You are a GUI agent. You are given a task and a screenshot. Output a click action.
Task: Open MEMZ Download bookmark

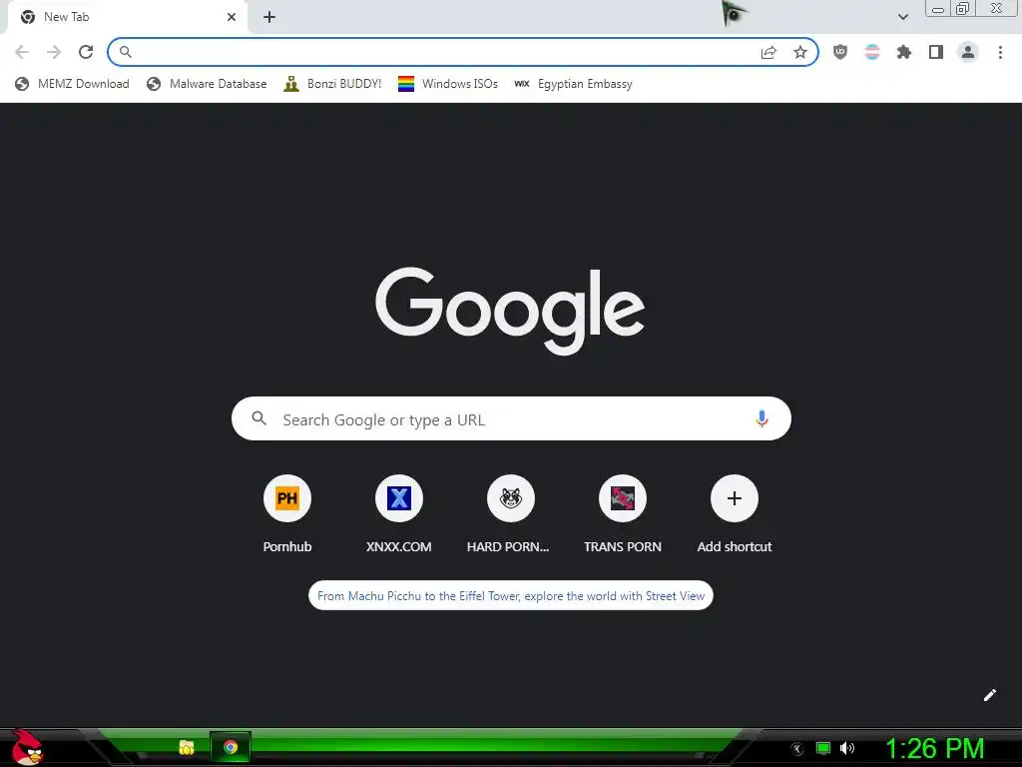pyautogui.click(x=72, y=84)
